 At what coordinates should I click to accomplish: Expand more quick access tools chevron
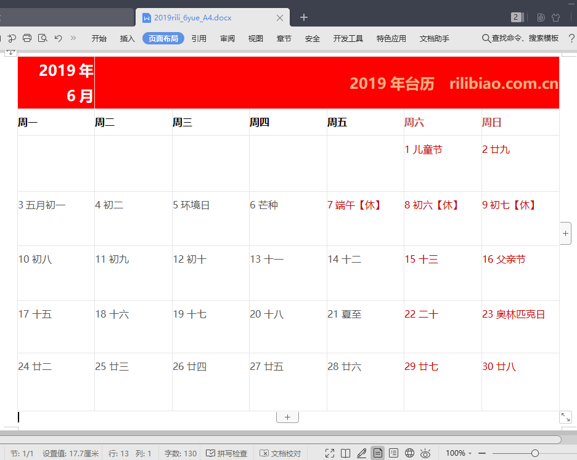pos(73,38)
